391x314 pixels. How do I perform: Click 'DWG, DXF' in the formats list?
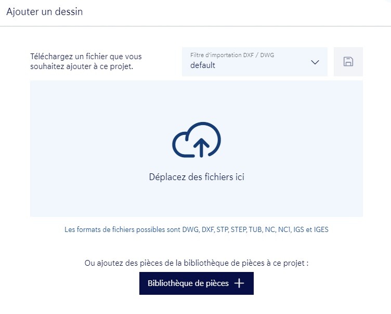pos(200,229)
